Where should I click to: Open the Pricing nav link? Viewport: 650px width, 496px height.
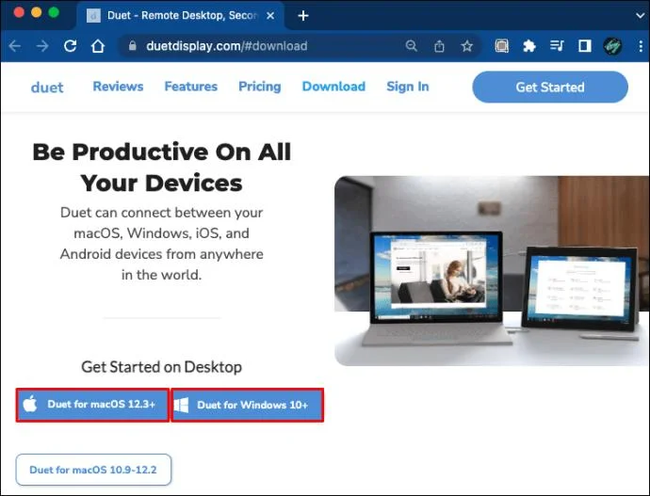point(260,87)
